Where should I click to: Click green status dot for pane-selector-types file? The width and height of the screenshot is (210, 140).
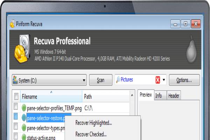tap(24, 127)
